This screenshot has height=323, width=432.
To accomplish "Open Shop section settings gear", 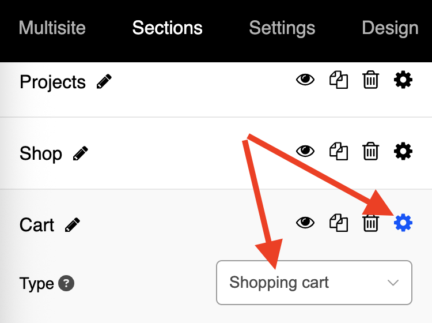I will [x=403, y=151].
